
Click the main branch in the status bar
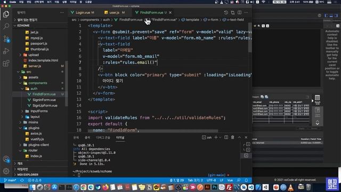point(10,180)
